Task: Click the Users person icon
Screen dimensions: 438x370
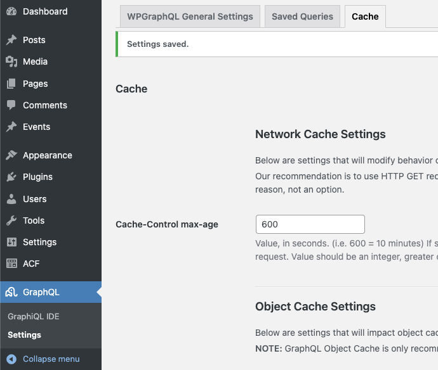Action: click(x=11, y=199)
